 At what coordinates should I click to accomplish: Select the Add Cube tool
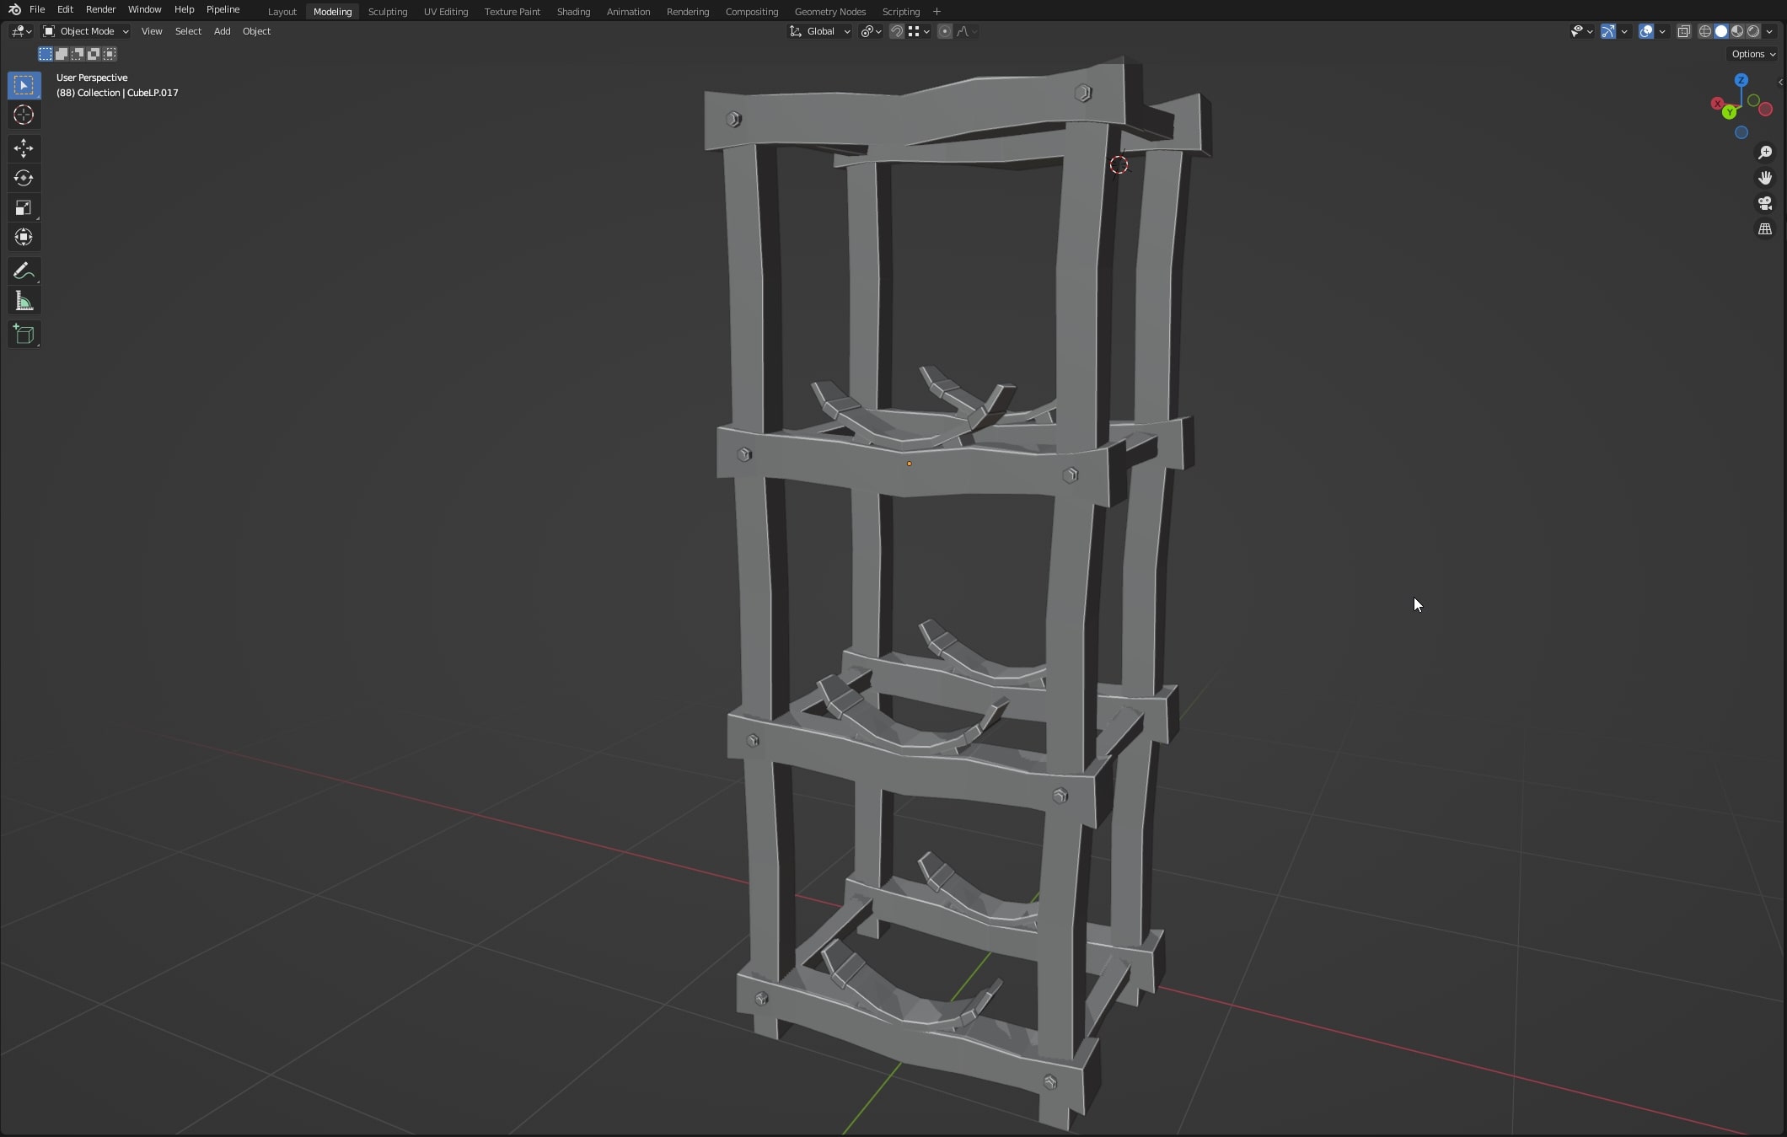[x=24, y=335]
